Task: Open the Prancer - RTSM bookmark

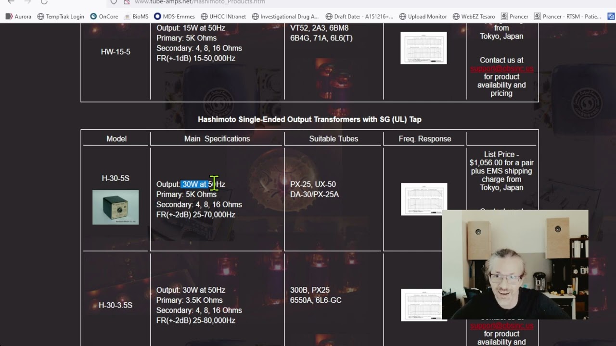Action: (567, 16)
